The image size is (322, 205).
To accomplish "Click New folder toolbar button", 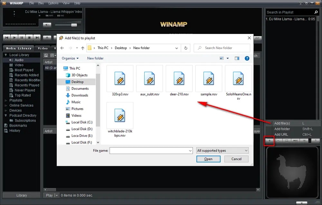I will 95,58.
